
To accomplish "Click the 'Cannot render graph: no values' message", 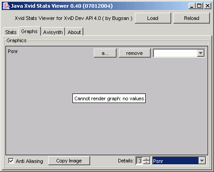I will pos(109,98).
